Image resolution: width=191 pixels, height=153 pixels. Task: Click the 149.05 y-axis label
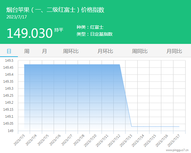8,123
